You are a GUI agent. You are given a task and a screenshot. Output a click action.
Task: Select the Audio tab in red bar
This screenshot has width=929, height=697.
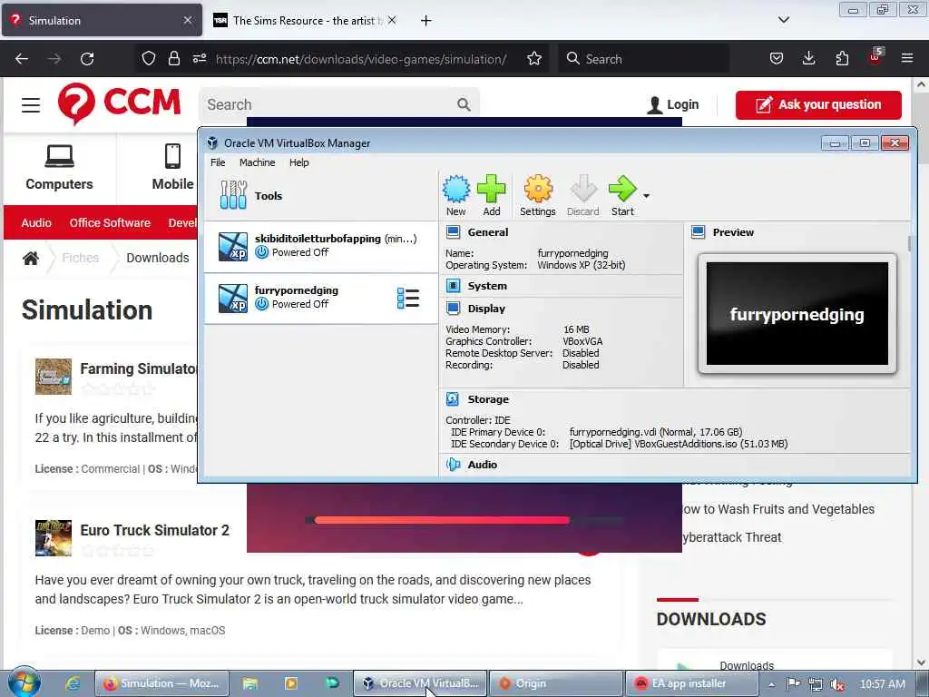36,223
